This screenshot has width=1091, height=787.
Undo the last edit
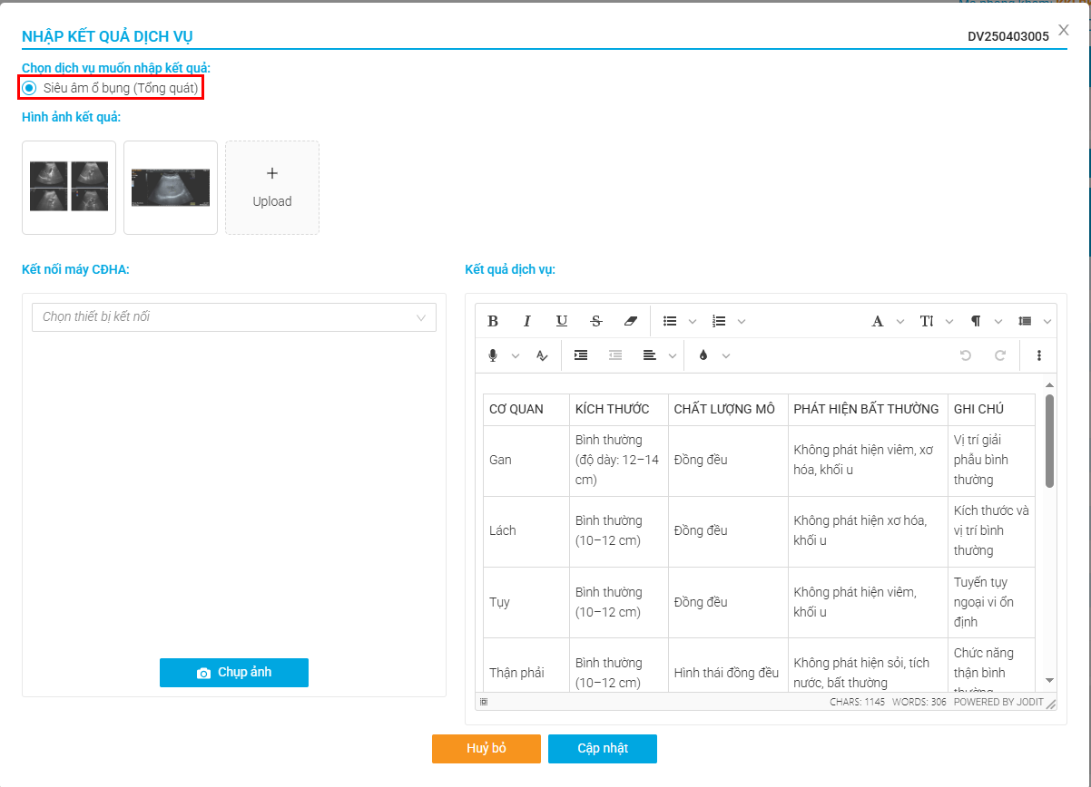(966, 355)
